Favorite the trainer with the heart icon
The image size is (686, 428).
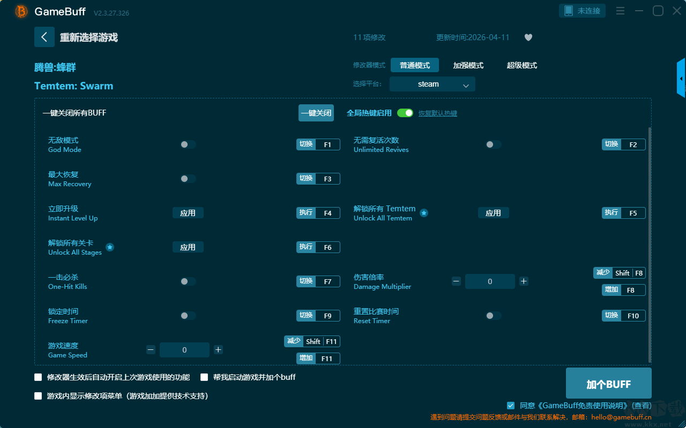(x=528, y=37)
